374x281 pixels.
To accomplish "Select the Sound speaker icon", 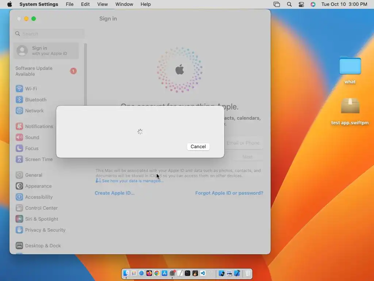I will [x=19, y=137].
